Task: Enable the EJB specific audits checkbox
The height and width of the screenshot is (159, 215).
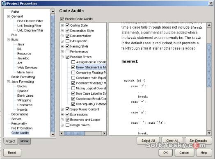Action: (x=67, y=41)
